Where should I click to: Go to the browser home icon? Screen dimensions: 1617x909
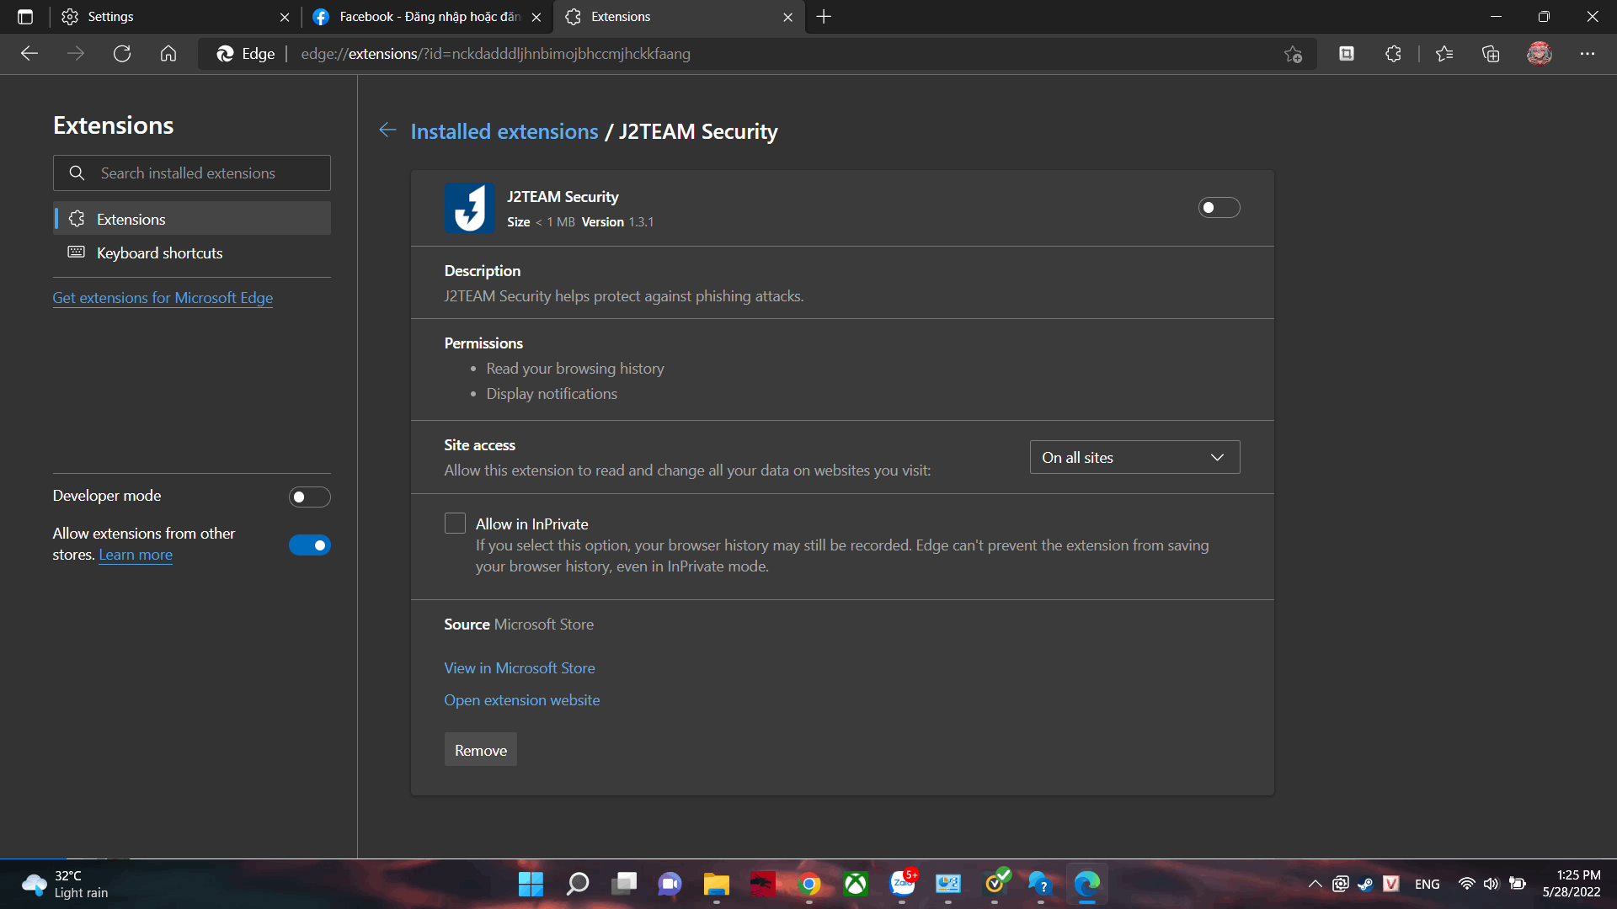coord(168,54)
